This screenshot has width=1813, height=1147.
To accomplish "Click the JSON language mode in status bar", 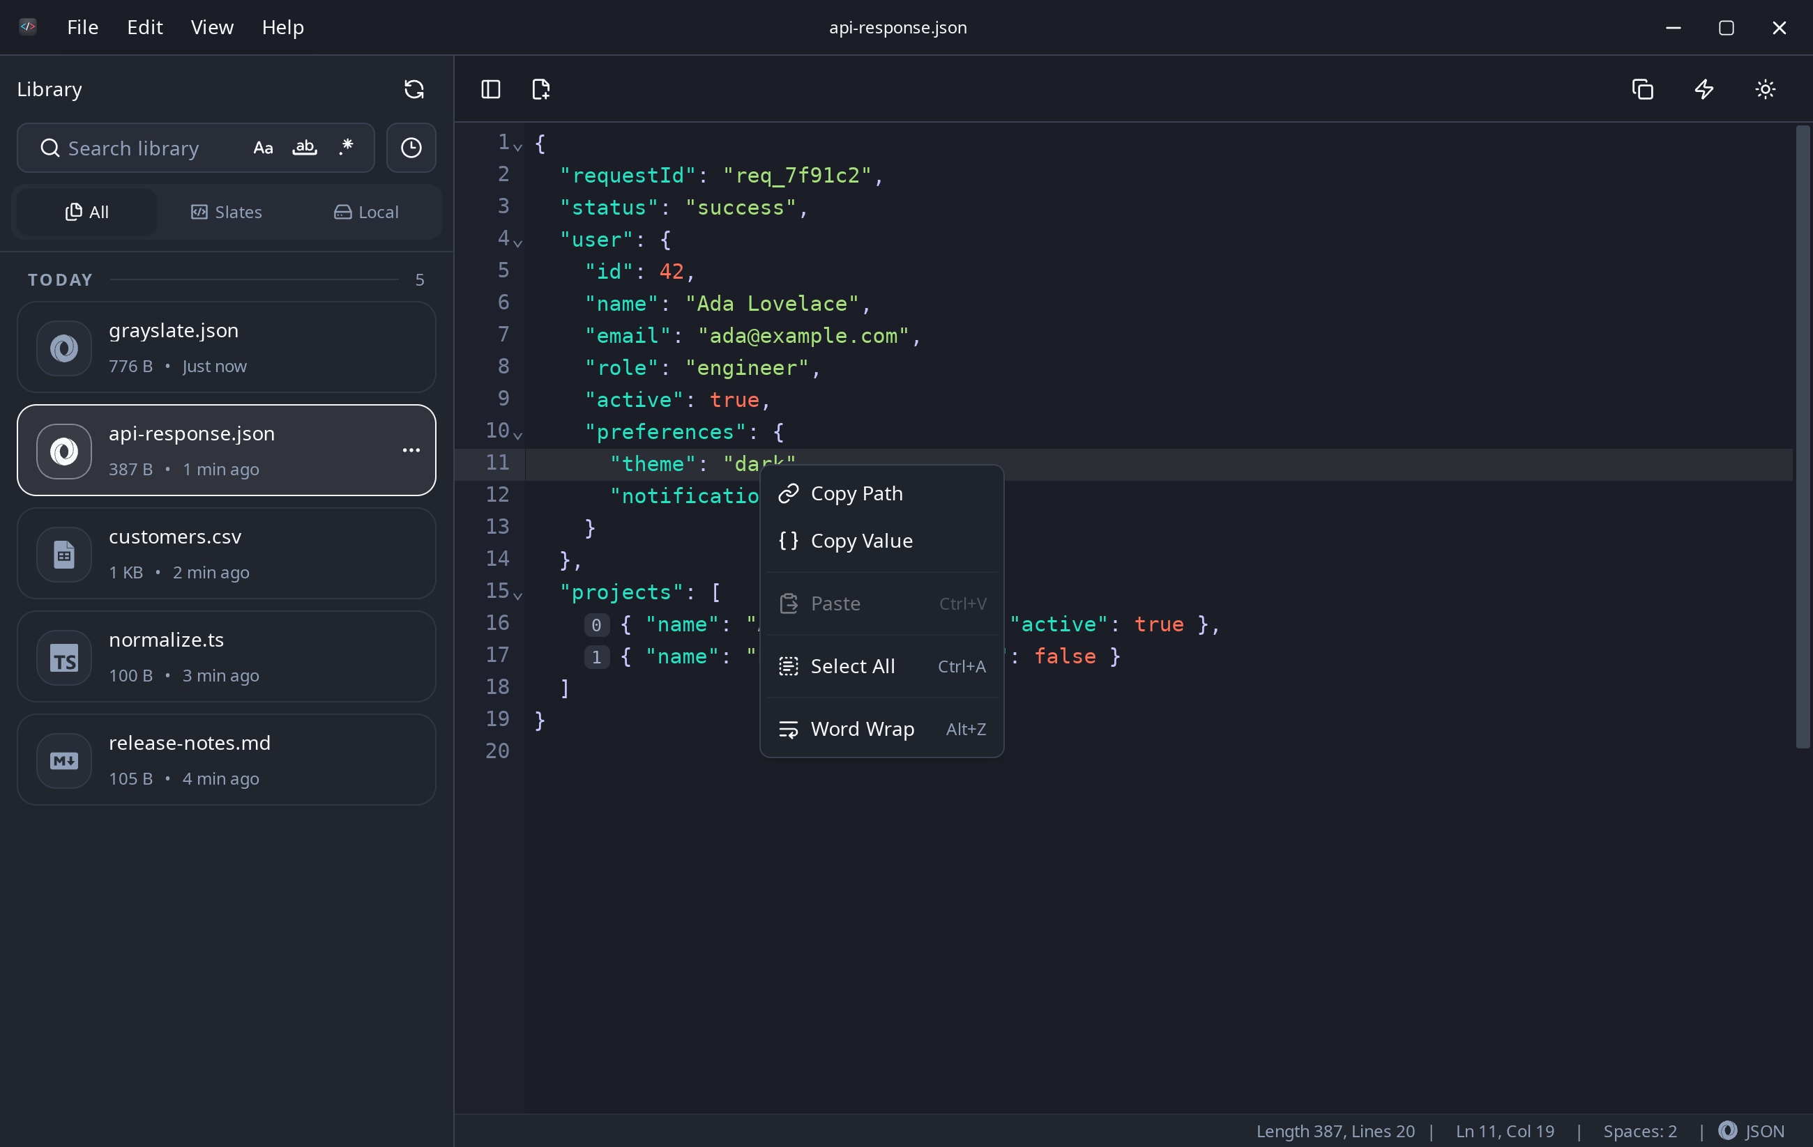I will tap(1752, 1131).
